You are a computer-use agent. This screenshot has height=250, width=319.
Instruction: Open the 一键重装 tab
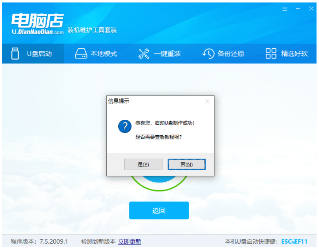pos(160,53)
